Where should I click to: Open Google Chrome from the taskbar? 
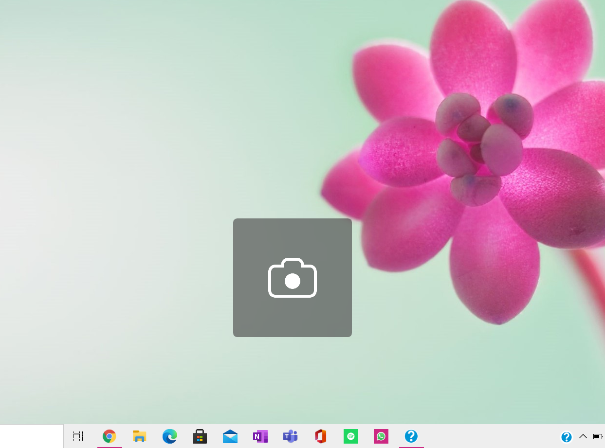coord(110,436)
